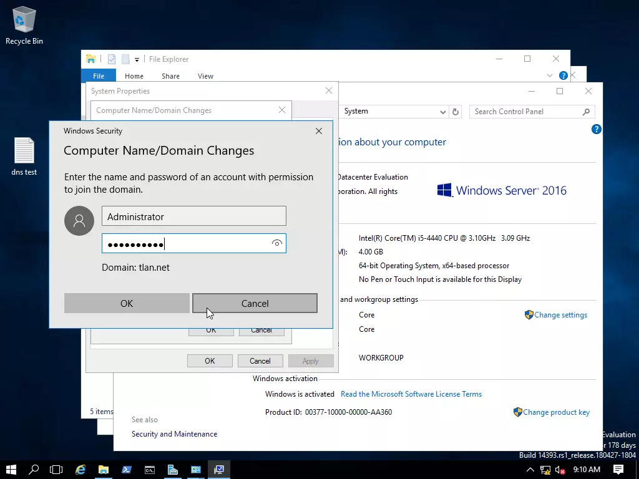Close the System Properties dialog
Viewport: 639px width, 479px height.
[x=329, y=90]
